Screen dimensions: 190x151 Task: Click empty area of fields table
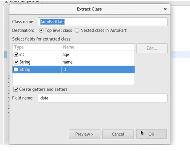(x=74, y=79)
